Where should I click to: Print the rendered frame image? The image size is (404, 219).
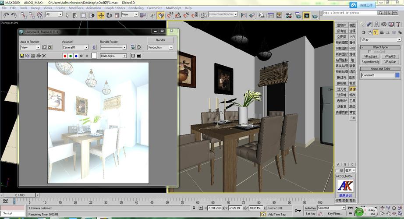click(x=39, y=56)
